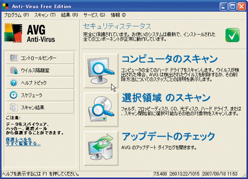Click 選択領域 のスキャン heading
Viewport: 248px width, 179px height.
click(166, 98)
